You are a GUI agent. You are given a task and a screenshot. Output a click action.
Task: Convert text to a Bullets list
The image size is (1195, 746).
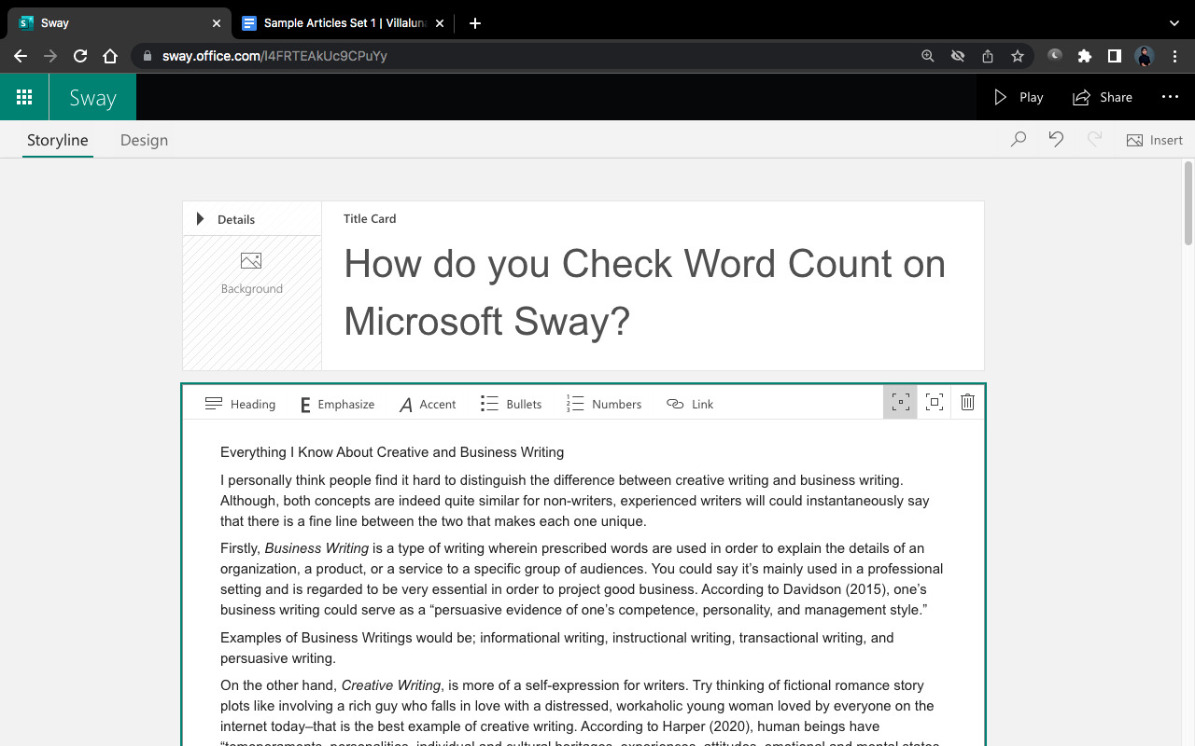[511, 404]
